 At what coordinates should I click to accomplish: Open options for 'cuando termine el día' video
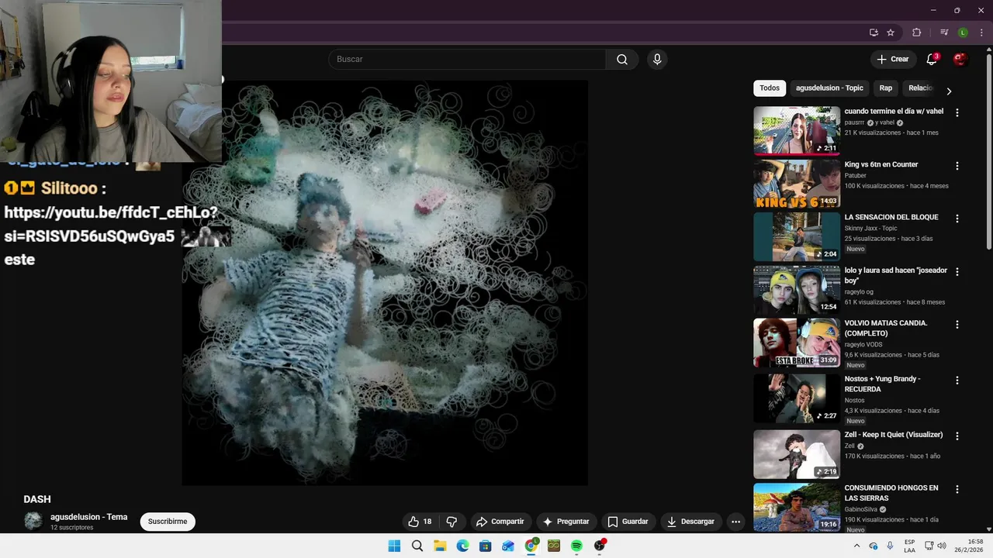[957, 112]
